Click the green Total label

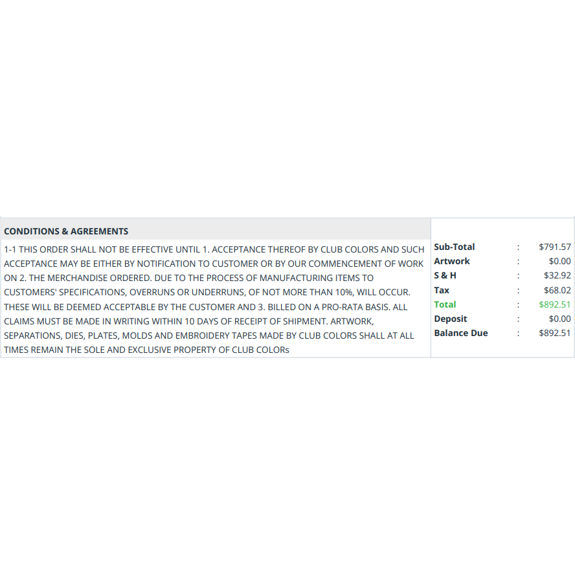445,305
